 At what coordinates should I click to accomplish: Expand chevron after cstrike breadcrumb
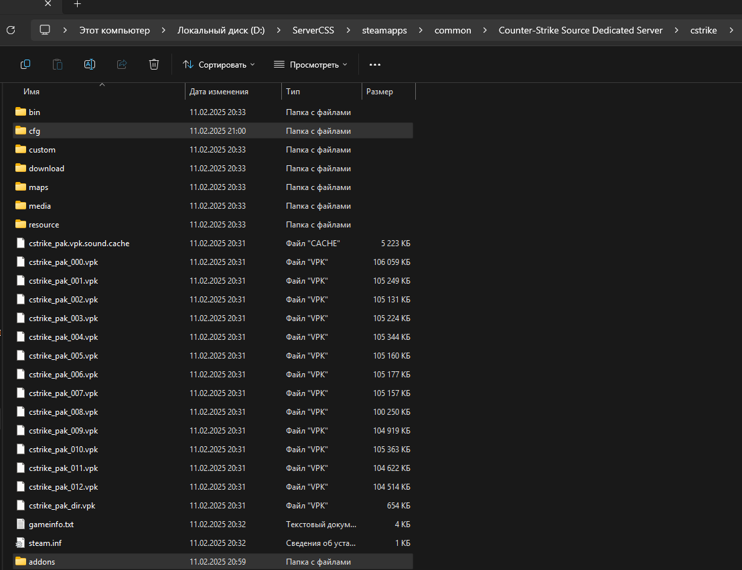pyautogui.click(x=731, y=30)
